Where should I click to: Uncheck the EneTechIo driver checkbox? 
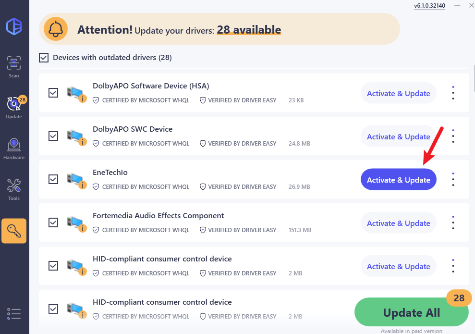click(x=53, y=179)
